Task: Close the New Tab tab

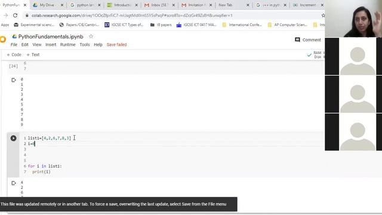Action: tap(248, 5)
